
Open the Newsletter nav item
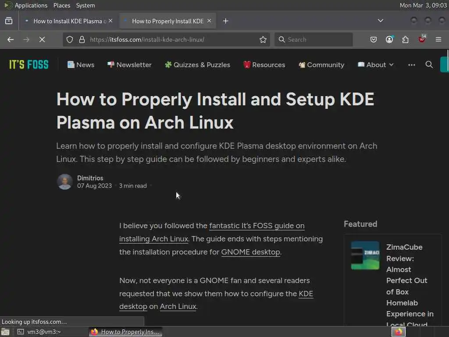[x=129, y=65]
